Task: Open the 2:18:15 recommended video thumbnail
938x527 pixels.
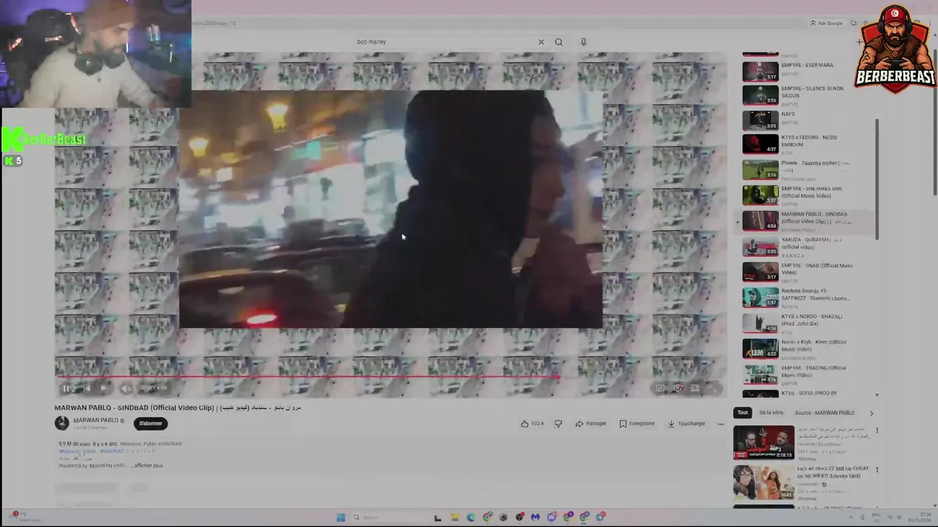Action: (764, 443)
